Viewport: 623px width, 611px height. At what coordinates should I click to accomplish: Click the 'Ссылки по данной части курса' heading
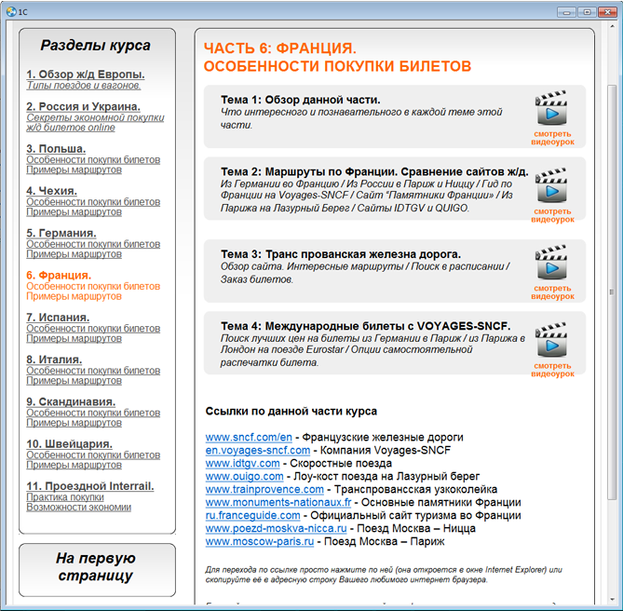291,411
